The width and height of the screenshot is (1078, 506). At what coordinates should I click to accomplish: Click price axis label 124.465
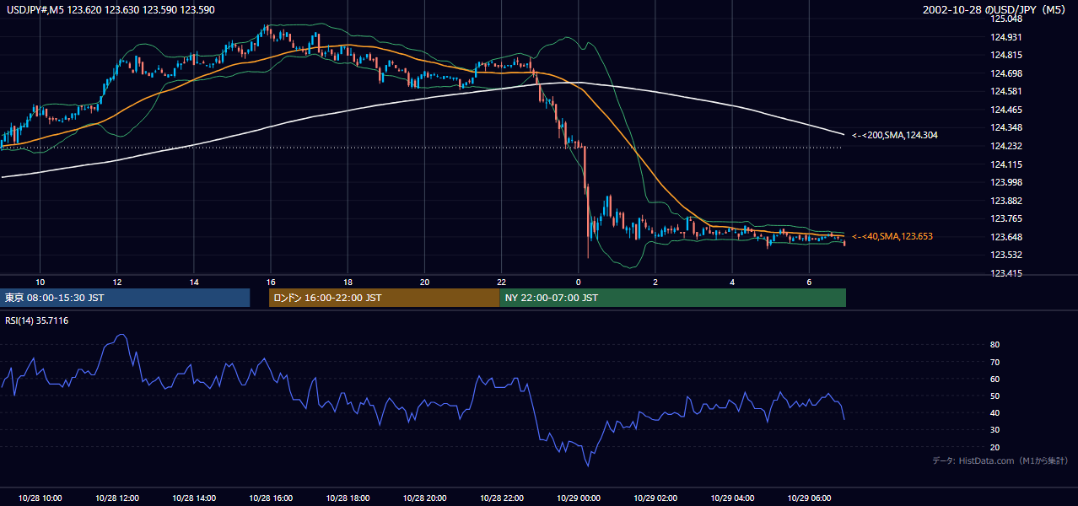coord(1006,110)
